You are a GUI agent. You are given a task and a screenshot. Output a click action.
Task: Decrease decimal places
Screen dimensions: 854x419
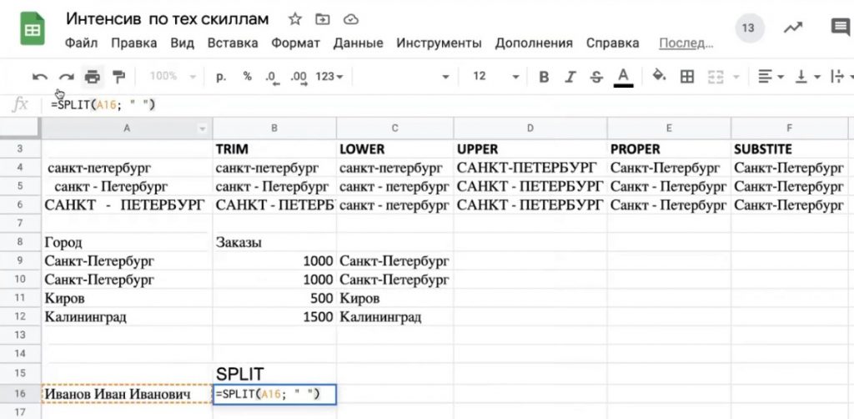[272, 78]
